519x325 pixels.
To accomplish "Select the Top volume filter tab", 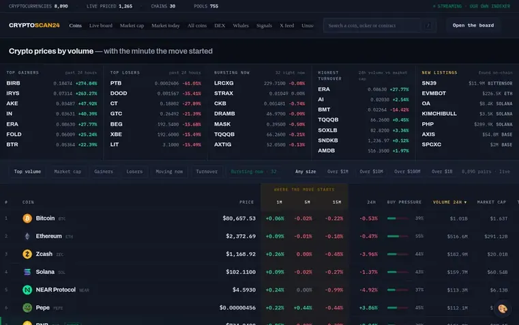I will (27, 171).
